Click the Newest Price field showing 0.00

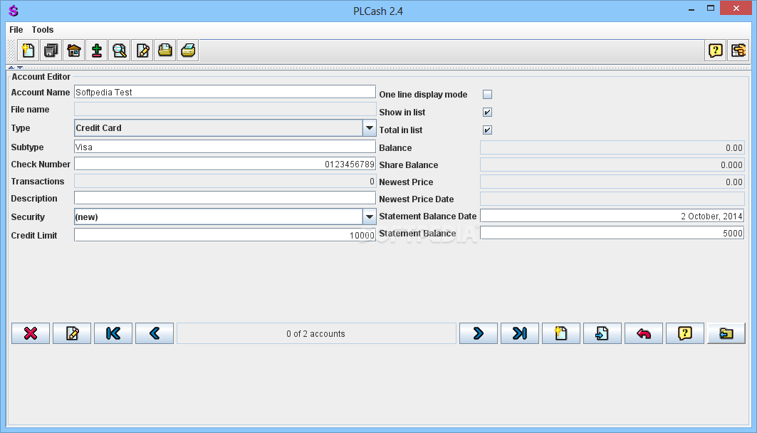point(612,182)
